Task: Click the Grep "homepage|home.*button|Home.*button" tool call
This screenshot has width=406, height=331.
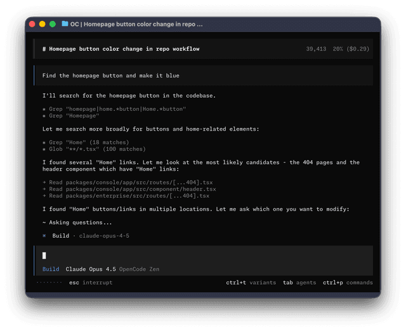Action: [114, 109]
